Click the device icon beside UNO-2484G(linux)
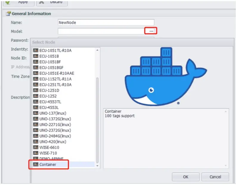This screenshot has width=236, height=185. click(36, 136)
